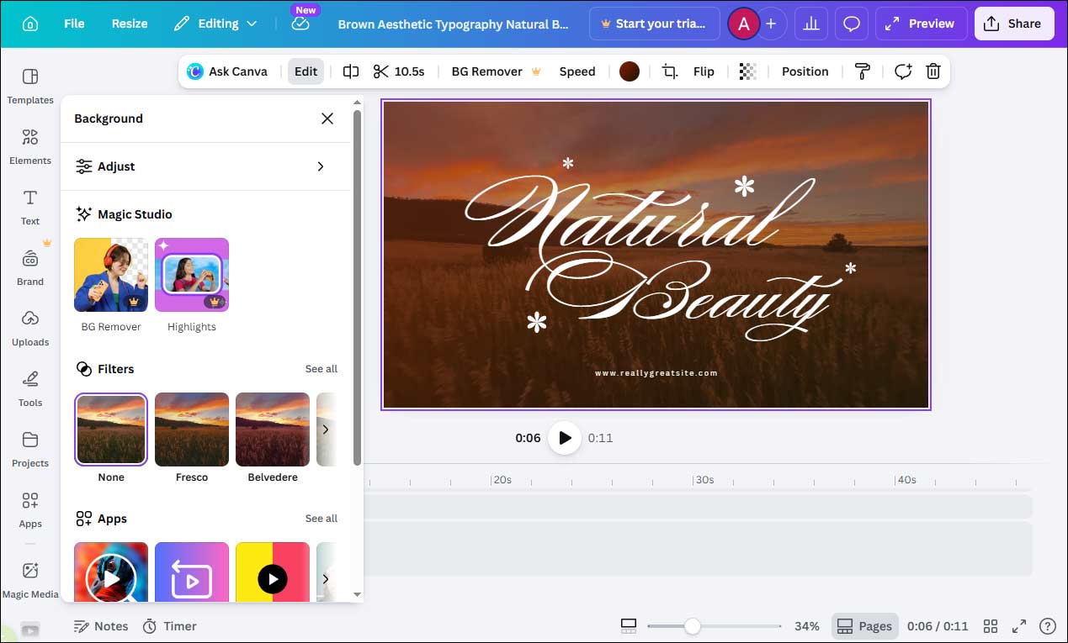Open the File menu

[73, 24]
